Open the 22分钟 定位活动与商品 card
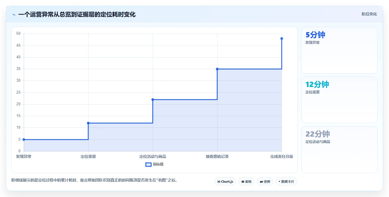389x197 pixels. point(339,149)
